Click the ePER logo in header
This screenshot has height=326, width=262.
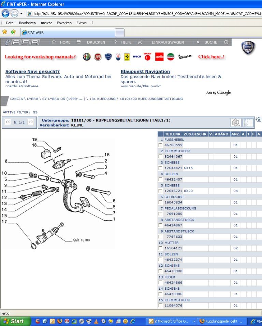[x=22, y=42]
